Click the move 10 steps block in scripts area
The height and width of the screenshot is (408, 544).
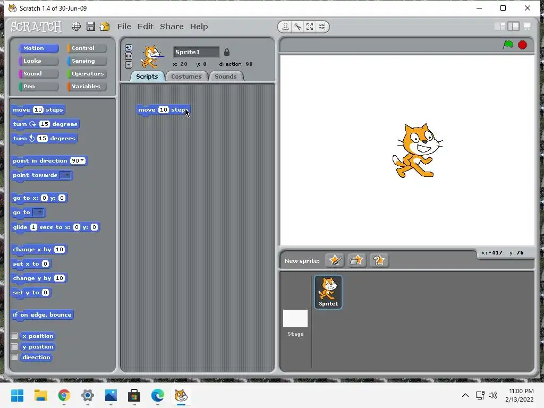coord(163,110)
